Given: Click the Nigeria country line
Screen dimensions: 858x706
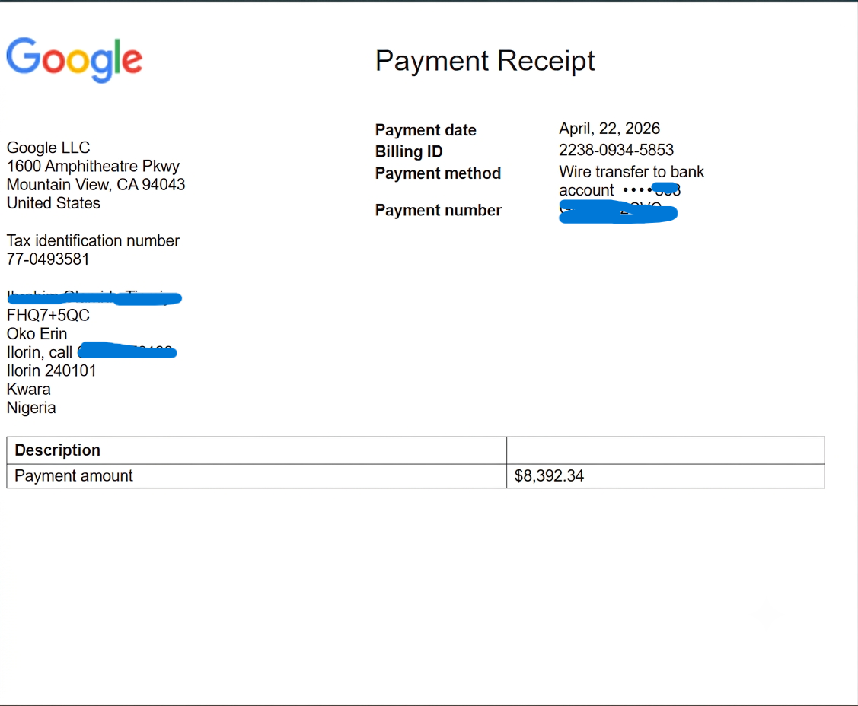Looking at the screenshot, I should pos(31,408).
